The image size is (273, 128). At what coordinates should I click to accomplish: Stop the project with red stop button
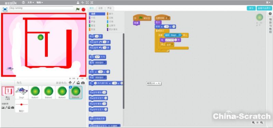(83, 10)
